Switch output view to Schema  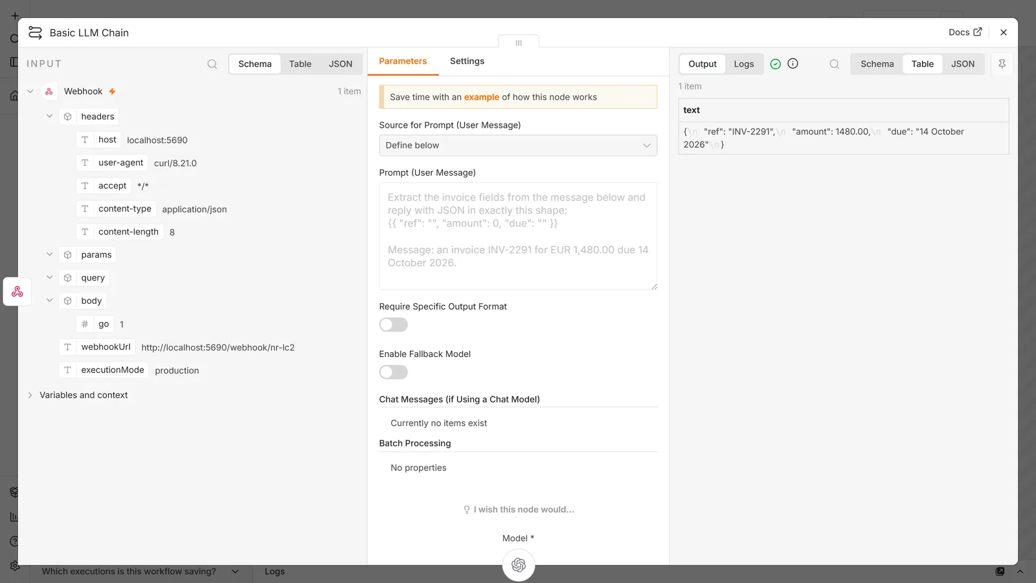[x=877, y=64]
